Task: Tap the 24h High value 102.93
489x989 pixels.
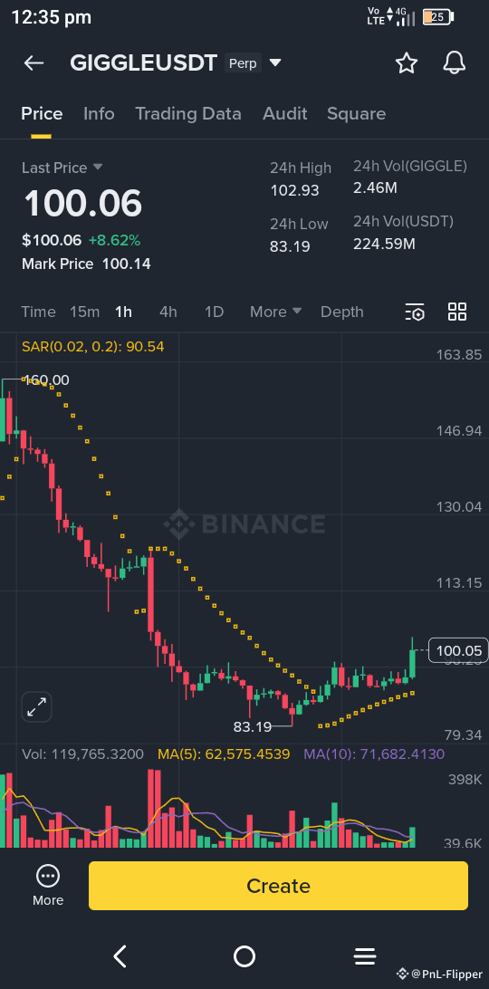Action: point(294,190)
